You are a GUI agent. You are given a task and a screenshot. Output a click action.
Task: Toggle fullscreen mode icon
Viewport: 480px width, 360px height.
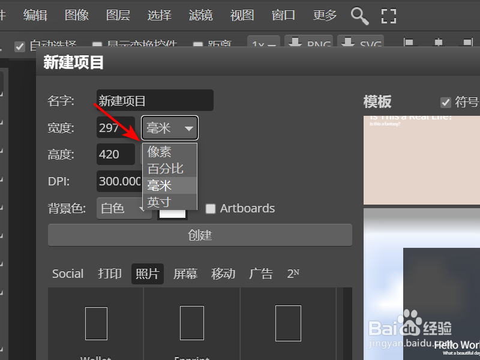pos(389,16)
